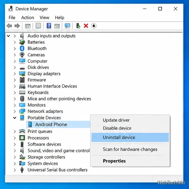189x189 pixels.
Task: Choose Scan for hardware changes menu entry
Action: click(x=130, y=149)
